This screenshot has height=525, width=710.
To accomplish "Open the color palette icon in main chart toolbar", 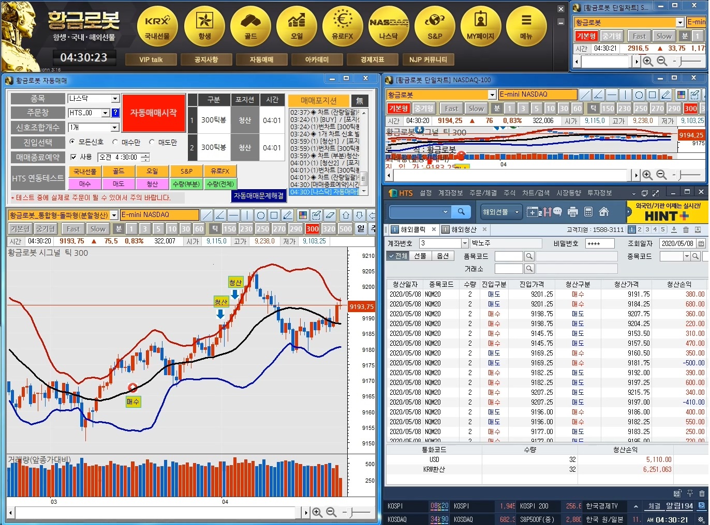I will tap(303, 215).
